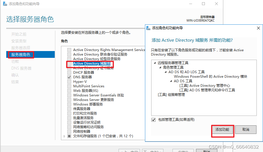
Task: Click the wizard icon in popup dialog title
Action: click(x=148, y=28)
